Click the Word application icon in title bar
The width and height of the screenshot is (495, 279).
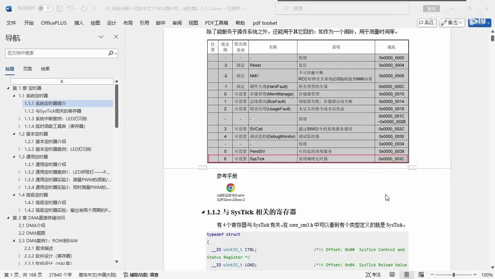point(9,8)
